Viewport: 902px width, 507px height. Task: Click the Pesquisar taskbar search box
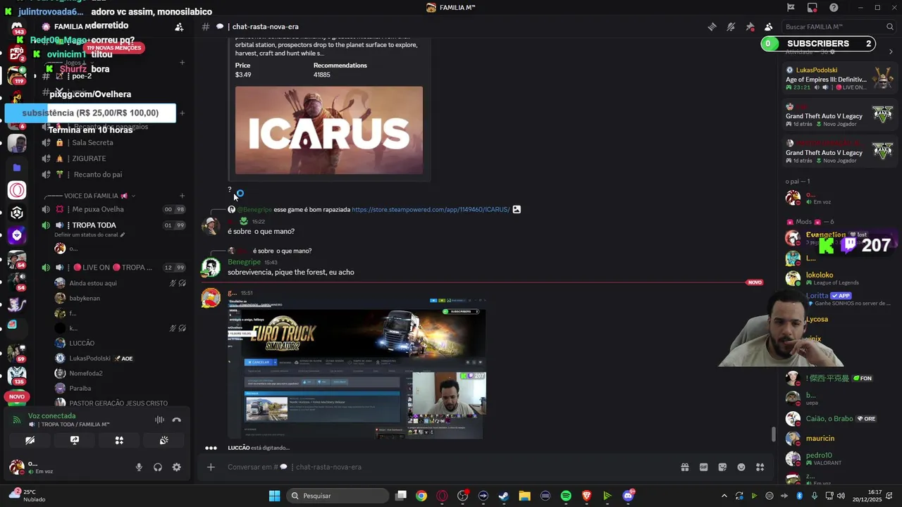[338, 496]
